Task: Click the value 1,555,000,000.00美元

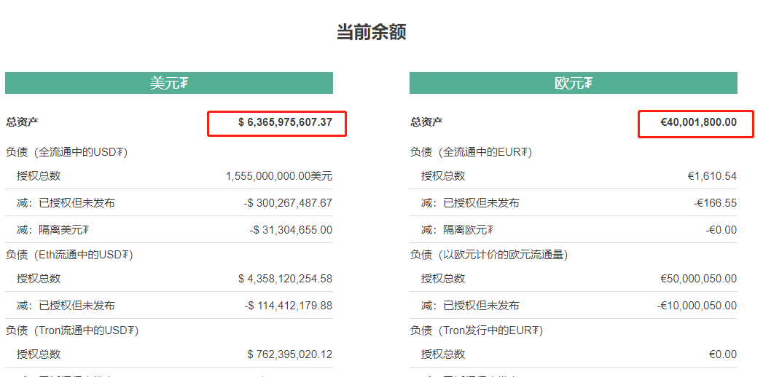Action: tap(279, 176)
